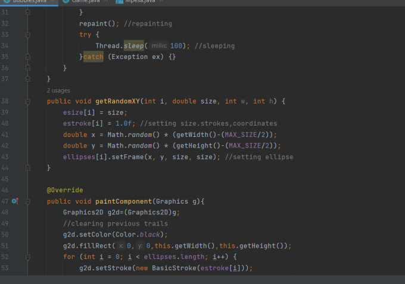
Task: Toggle the fold marker at line 35 catch
Action: pyautogui.click(x=28, y=57)
